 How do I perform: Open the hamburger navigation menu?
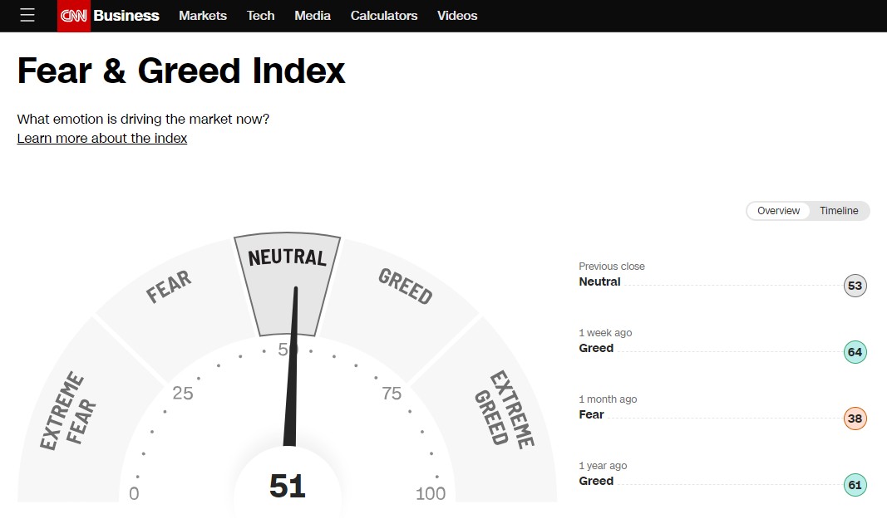[x=27, y=15]
